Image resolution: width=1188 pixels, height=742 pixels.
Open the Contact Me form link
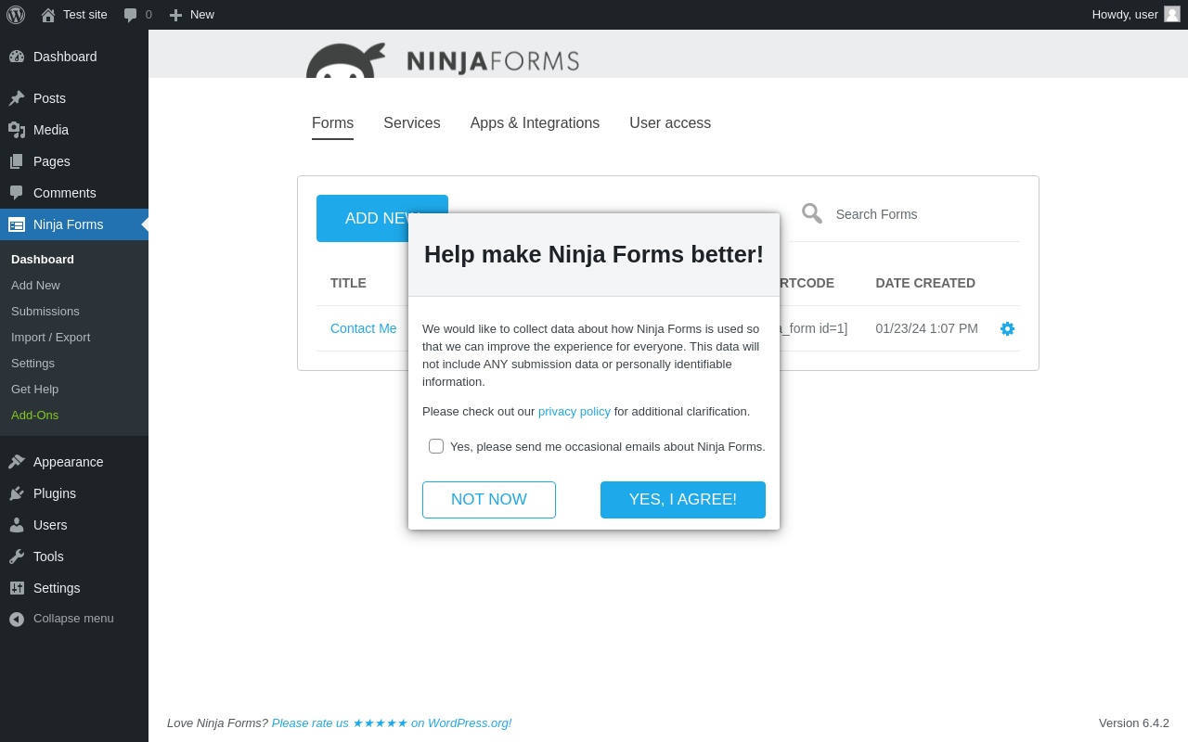pyautogui.click(x=364, y=328)
